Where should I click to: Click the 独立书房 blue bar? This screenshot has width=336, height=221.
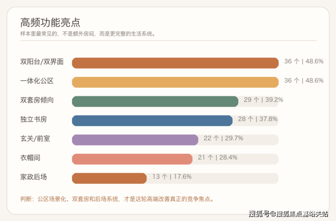click(152, 121)
